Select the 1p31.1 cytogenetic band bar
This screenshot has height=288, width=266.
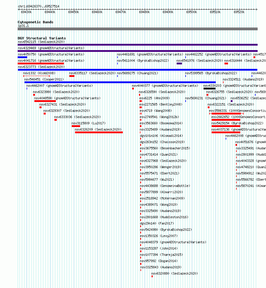pyautogui.click(x=137, y=29)
